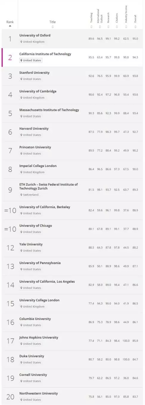The height and width of the screenshot is (405, 145).
Task: Sort by Research score arrows
Action: 108,27
